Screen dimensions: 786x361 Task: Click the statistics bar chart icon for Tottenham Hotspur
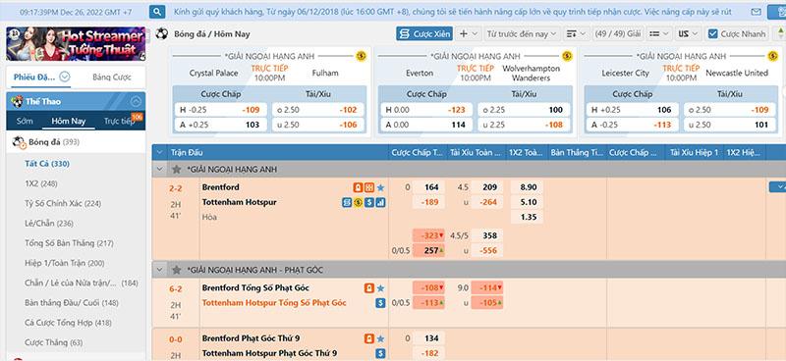coord(380,203)
